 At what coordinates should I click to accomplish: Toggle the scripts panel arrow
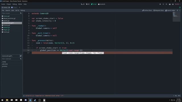tap(24, 96)
